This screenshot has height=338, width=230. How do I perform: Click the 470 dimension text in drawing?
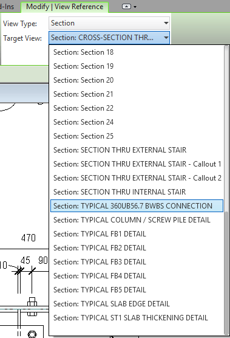coord(28,238)
